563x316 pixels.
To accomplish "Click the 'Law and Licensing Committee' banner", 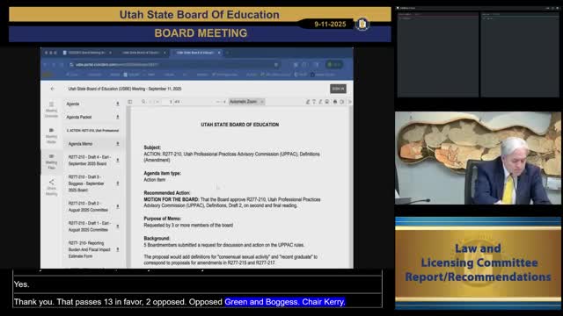I will pos(478,262).
